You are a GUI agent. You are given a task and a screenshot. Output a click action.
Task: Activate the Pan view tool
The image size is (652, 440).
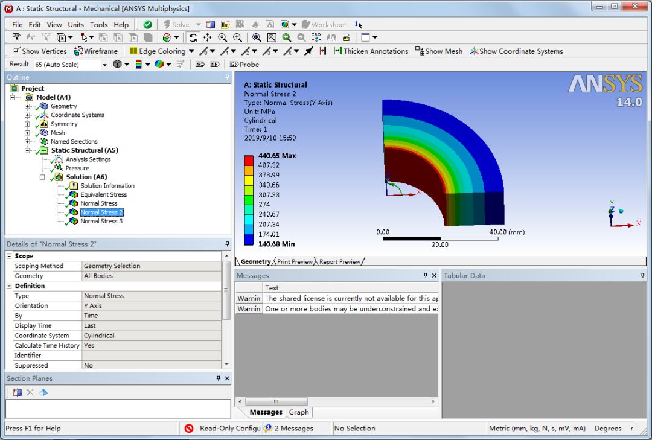click(x=208, y=37)
